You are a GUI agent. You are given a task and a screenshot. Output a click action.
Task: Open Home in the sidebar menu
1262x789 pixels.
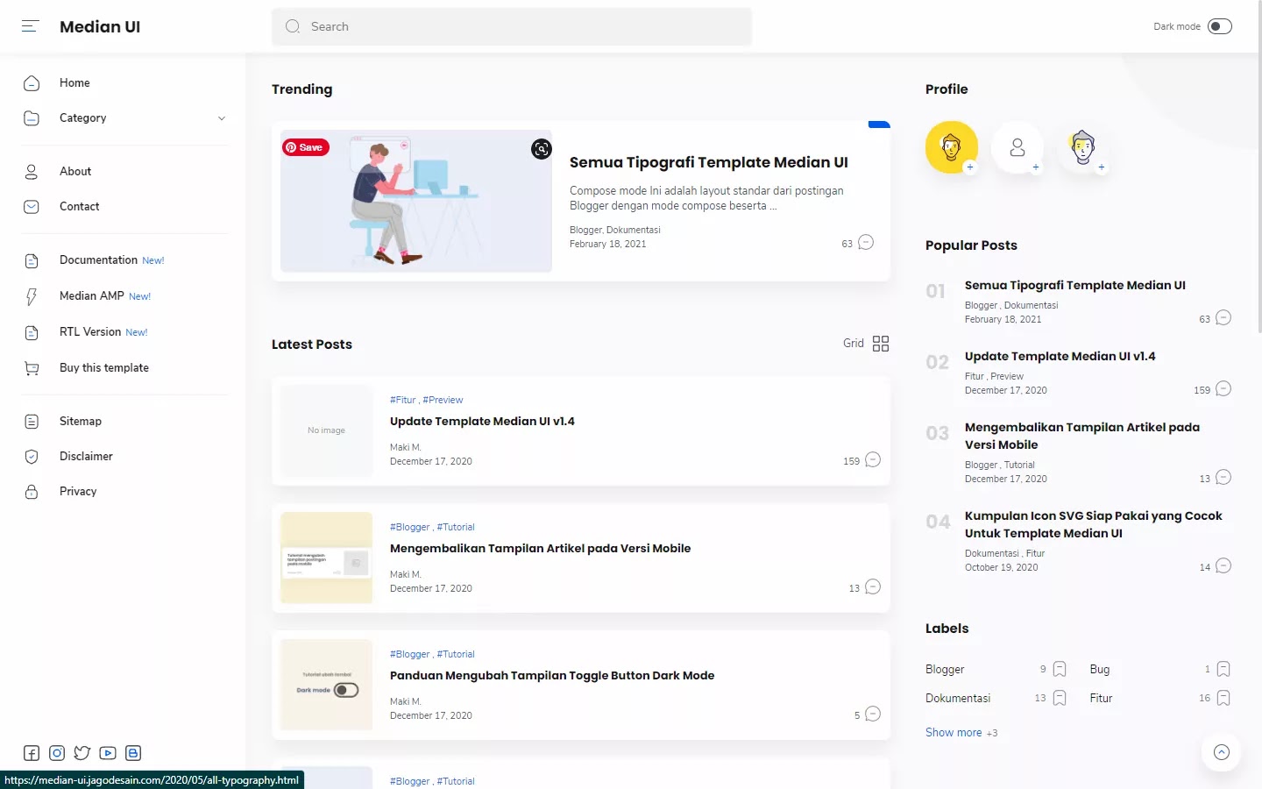click(74, 83)
